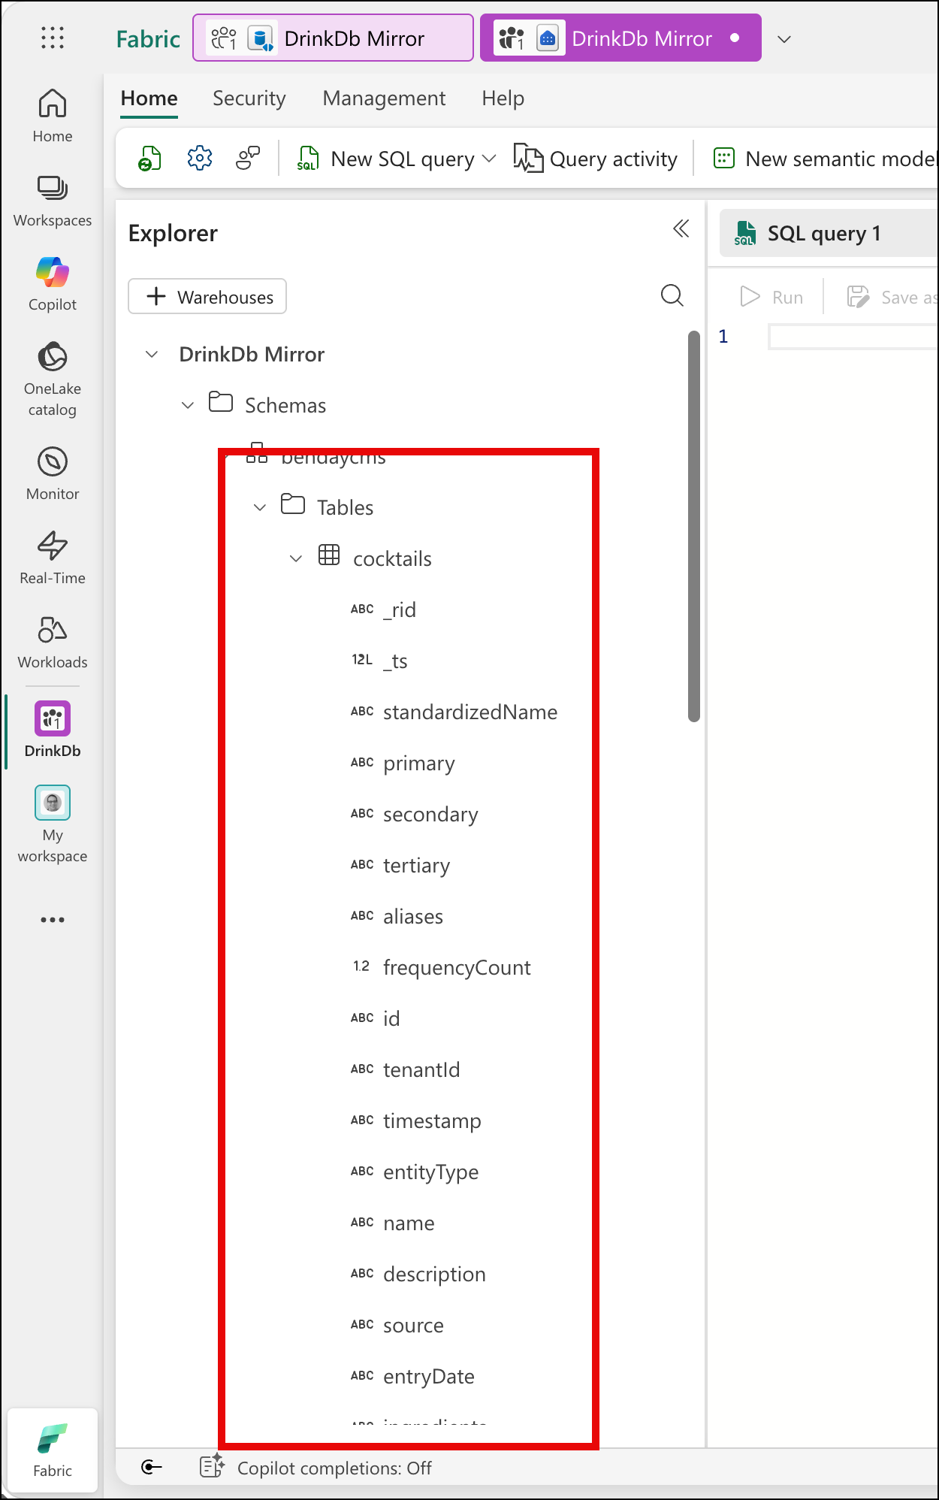Select the name column
Viewport: 939px width, 1500px height.
point(409,1223)
